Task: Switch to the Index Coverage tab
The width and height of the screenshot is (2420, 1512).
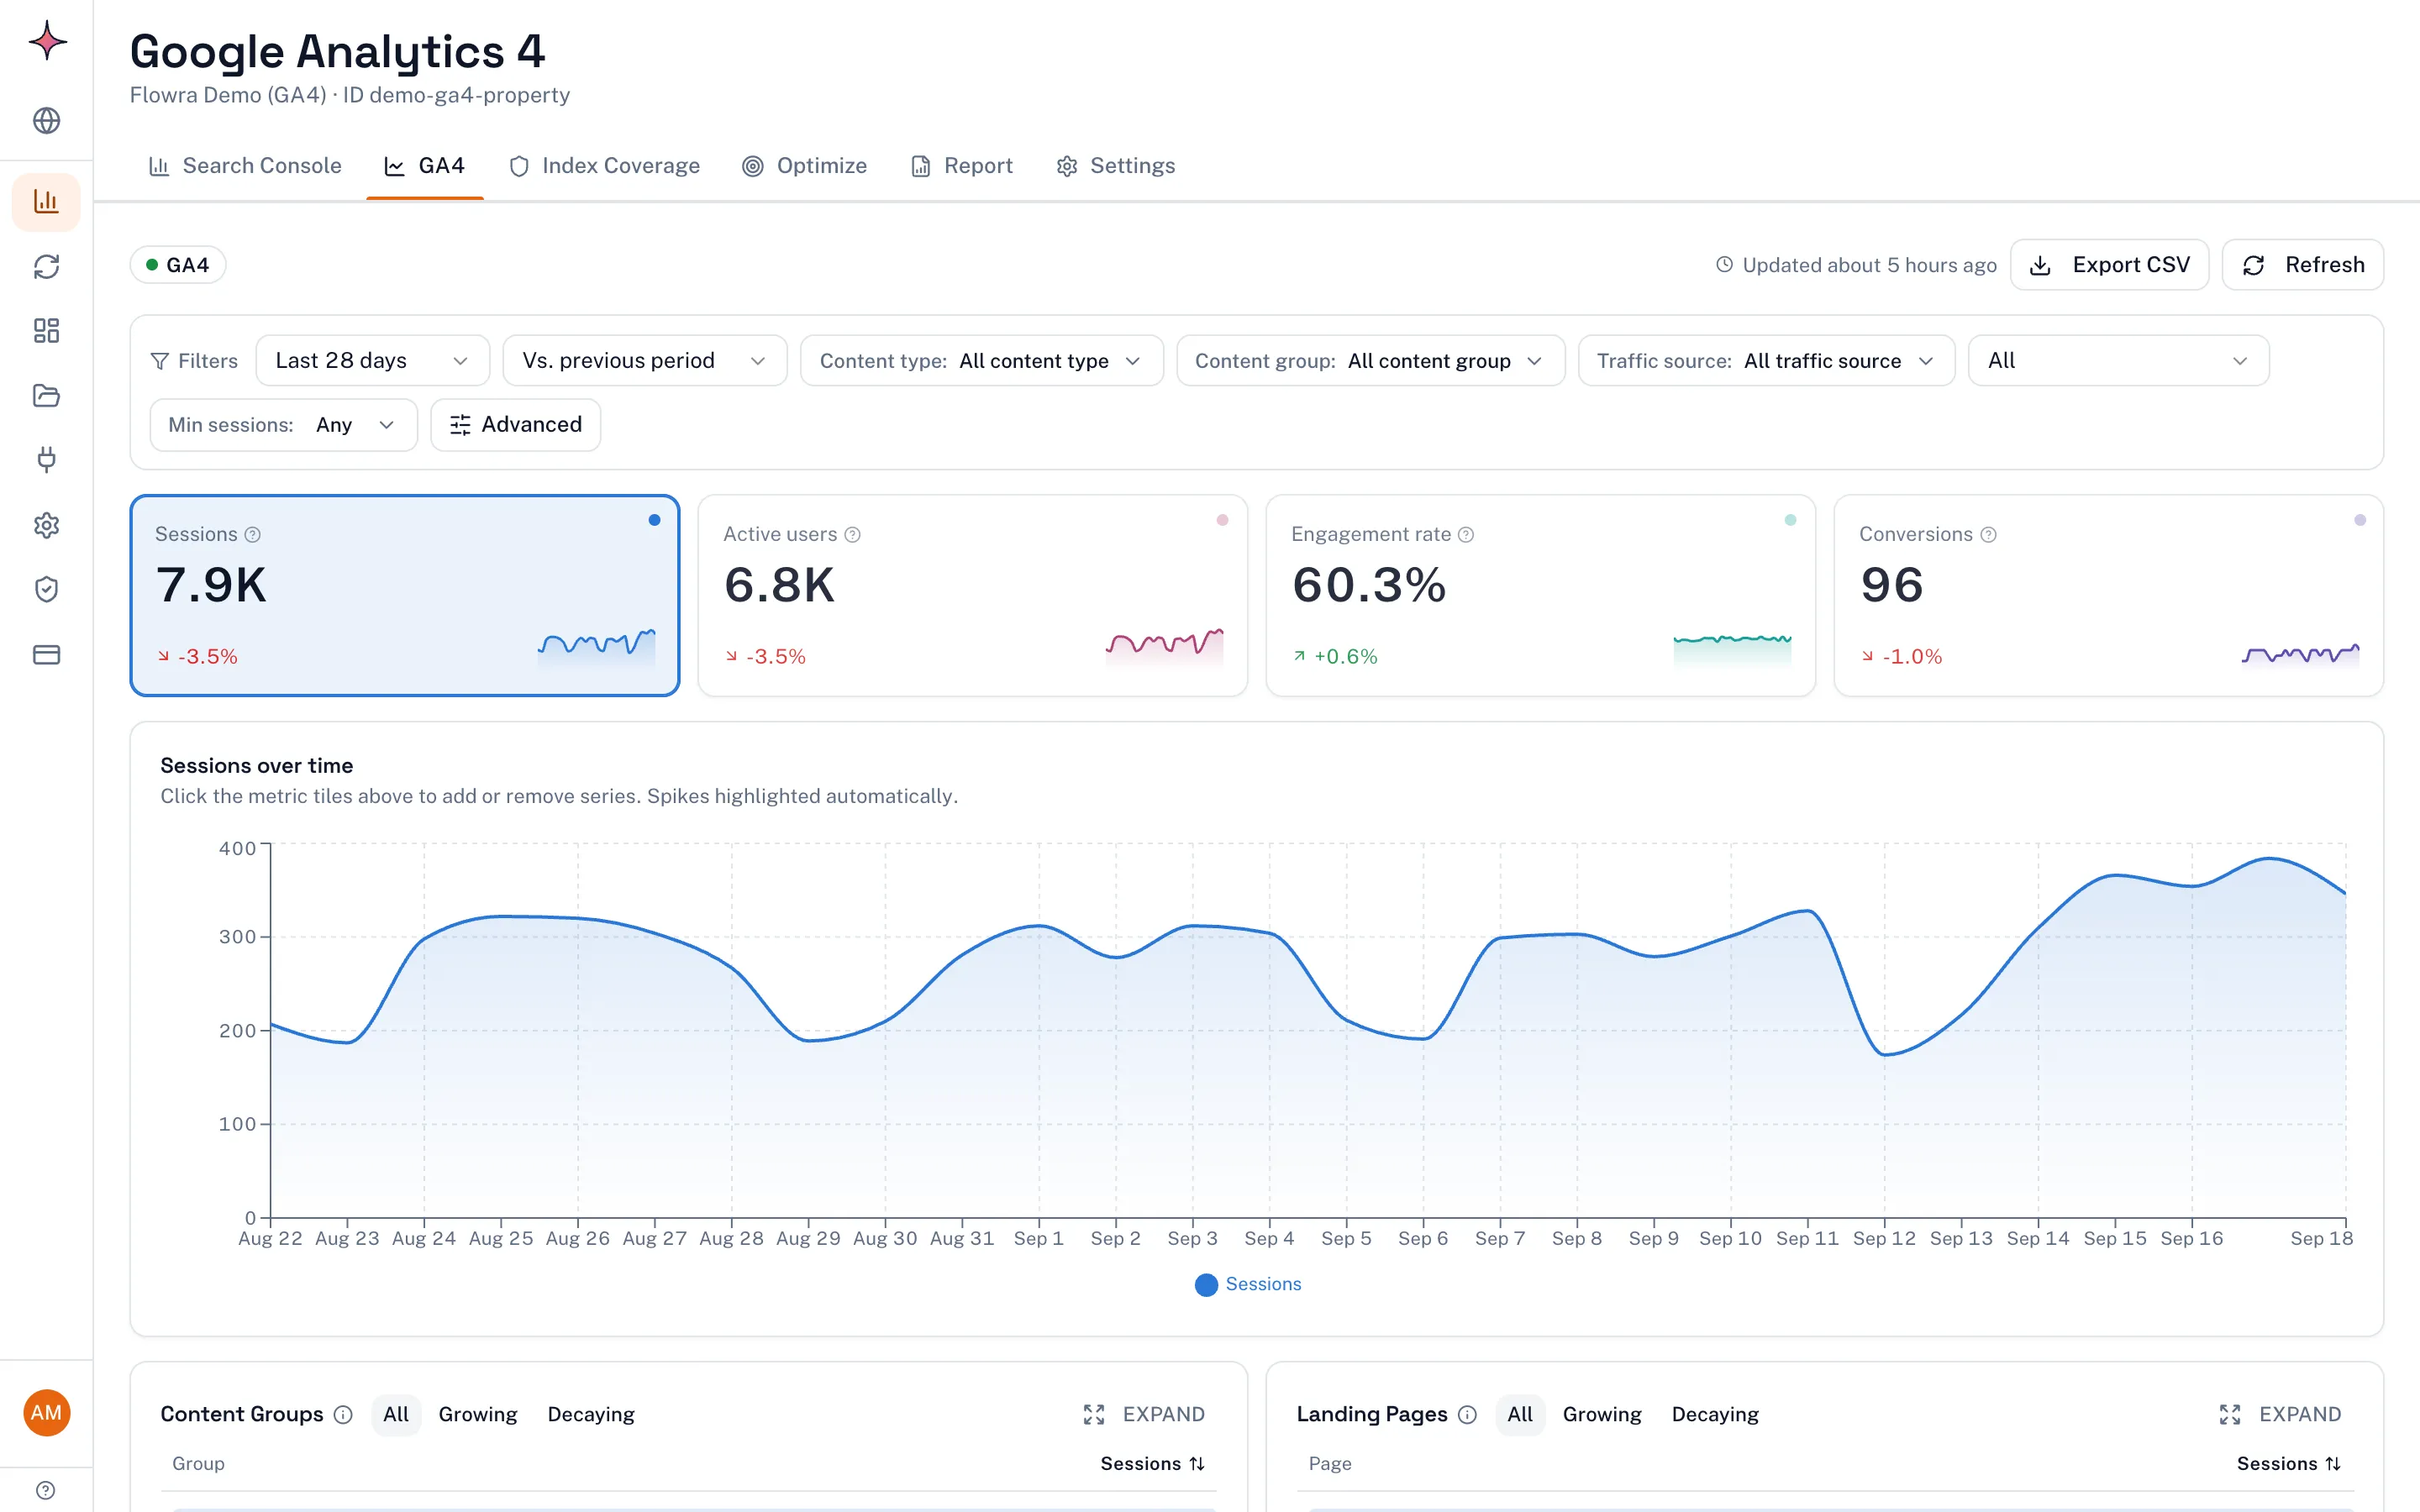Action: [x=604, y=166]
